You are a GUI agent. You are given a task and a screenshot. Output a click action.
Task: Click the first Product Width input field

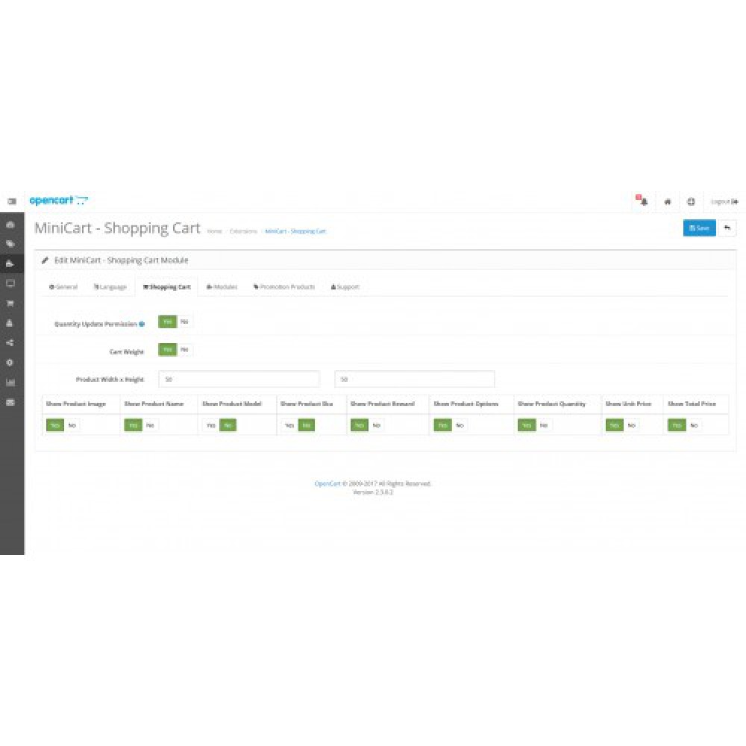click(239, 380)
